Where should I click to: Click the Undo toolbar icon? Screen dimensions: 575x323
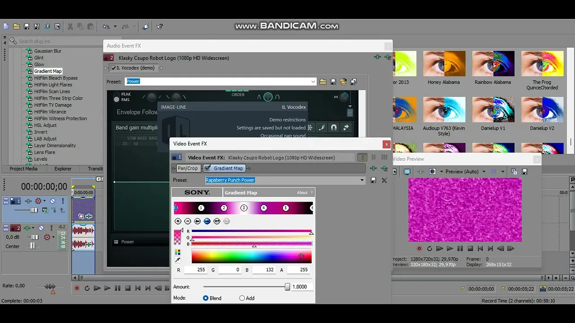pyautogui.click(x=106, y=26)
